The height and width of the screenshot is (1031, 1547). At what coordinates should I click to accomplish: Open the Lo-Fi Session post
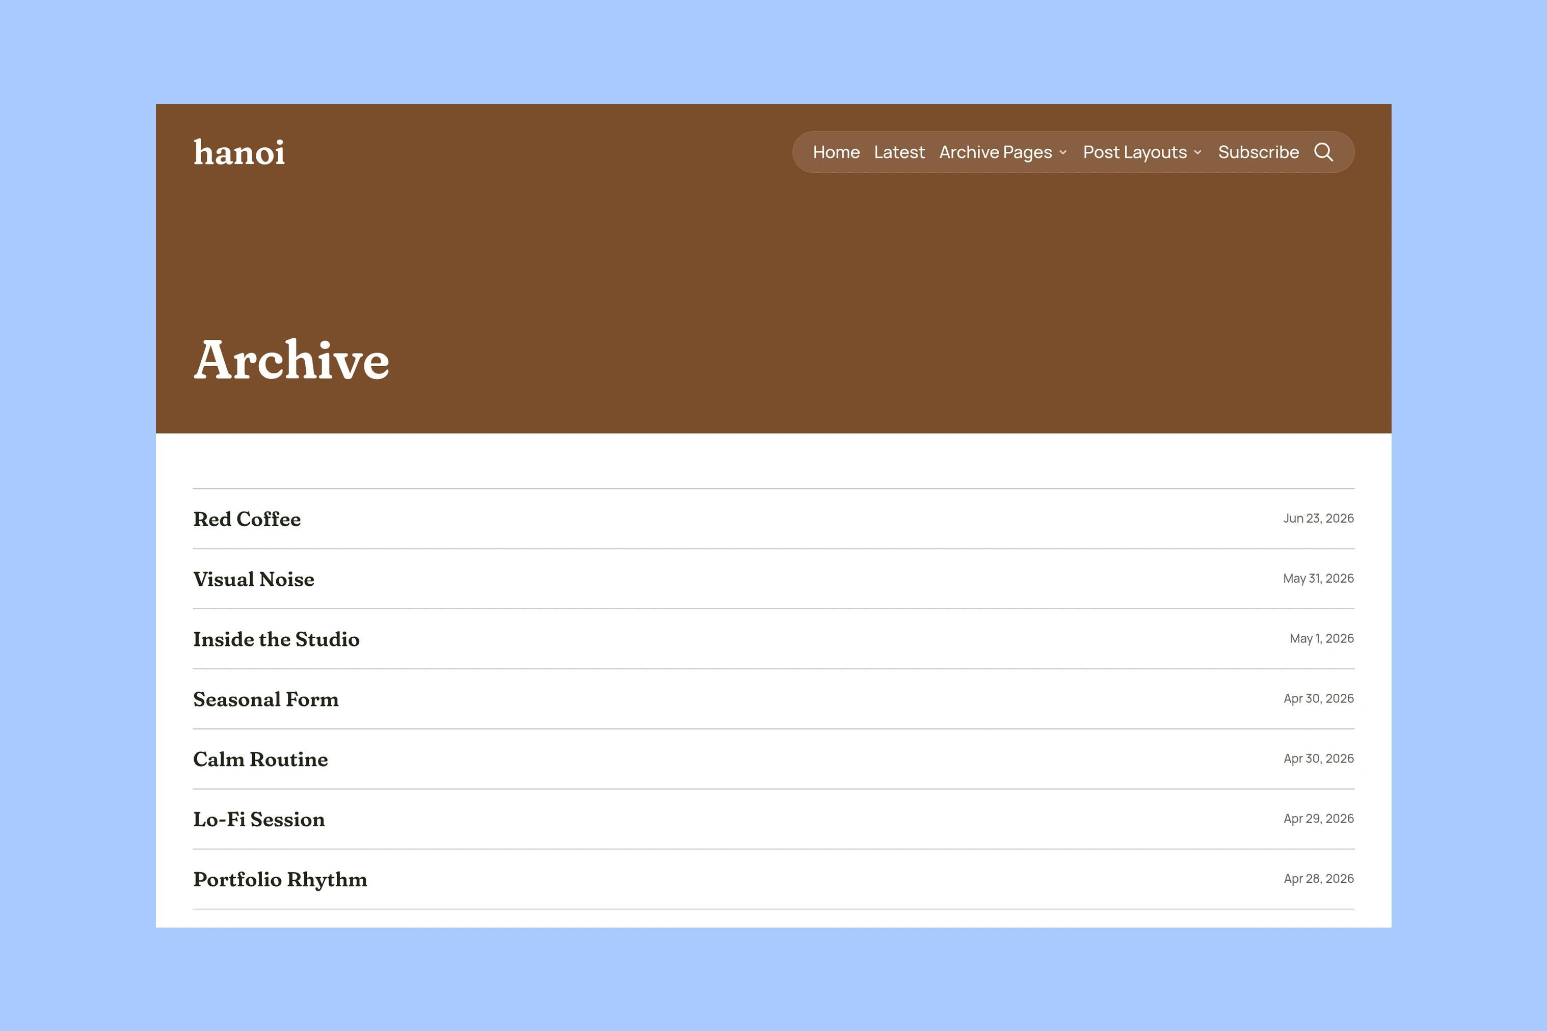(x=259, y=819)
